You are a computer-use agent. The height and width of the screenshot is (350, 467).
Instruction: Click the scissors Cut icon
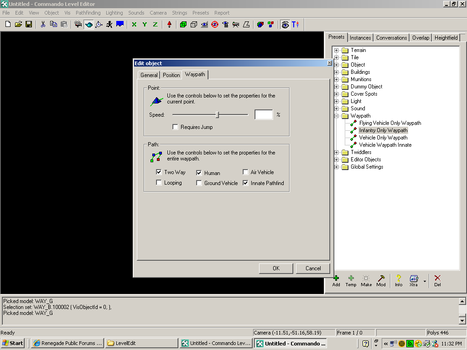click(43, 25)
